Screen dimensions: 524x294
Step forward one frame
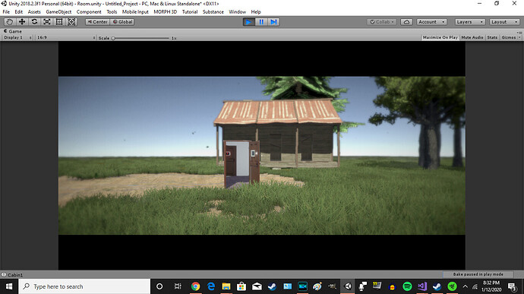click(x=273, y=22)
